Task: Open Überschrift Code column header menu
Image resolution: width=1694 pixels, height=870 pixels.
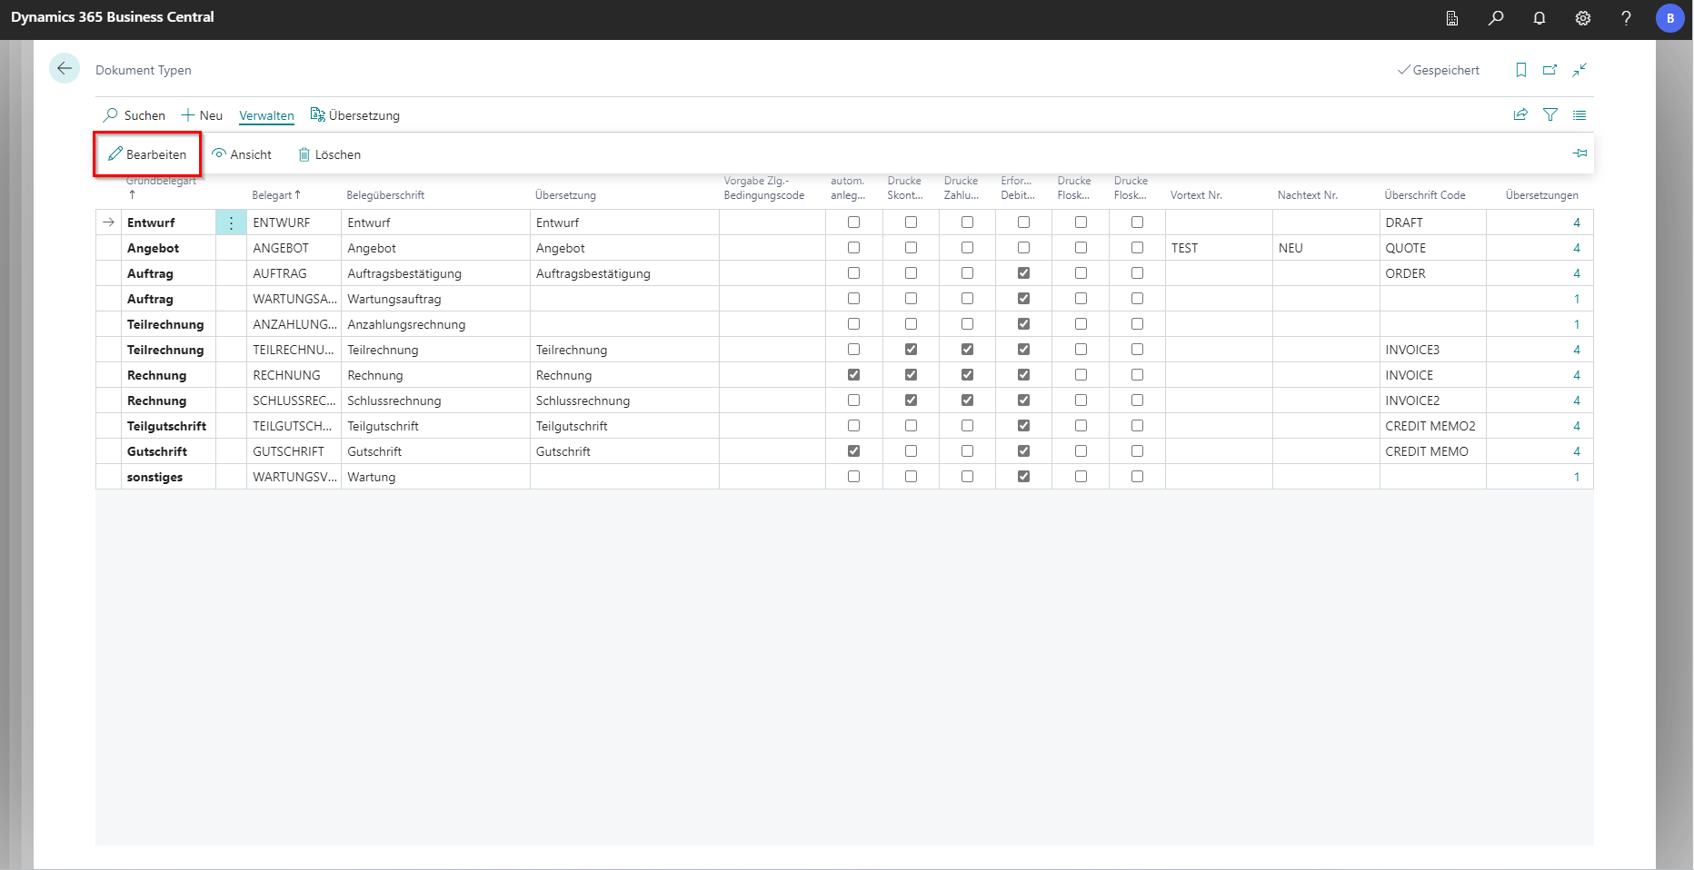Action: [1424, 195]
